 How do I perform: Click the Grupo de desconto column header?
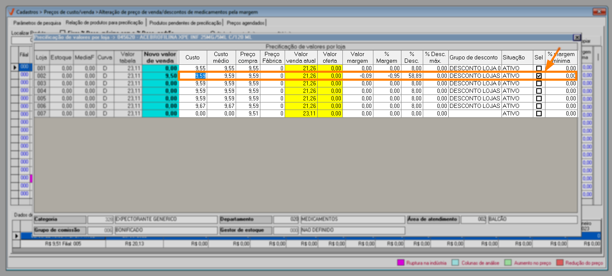(x=475, y=57)
